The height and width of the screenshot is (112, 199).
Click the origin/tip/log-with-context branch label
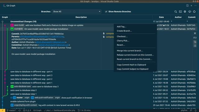click(24, 105)
